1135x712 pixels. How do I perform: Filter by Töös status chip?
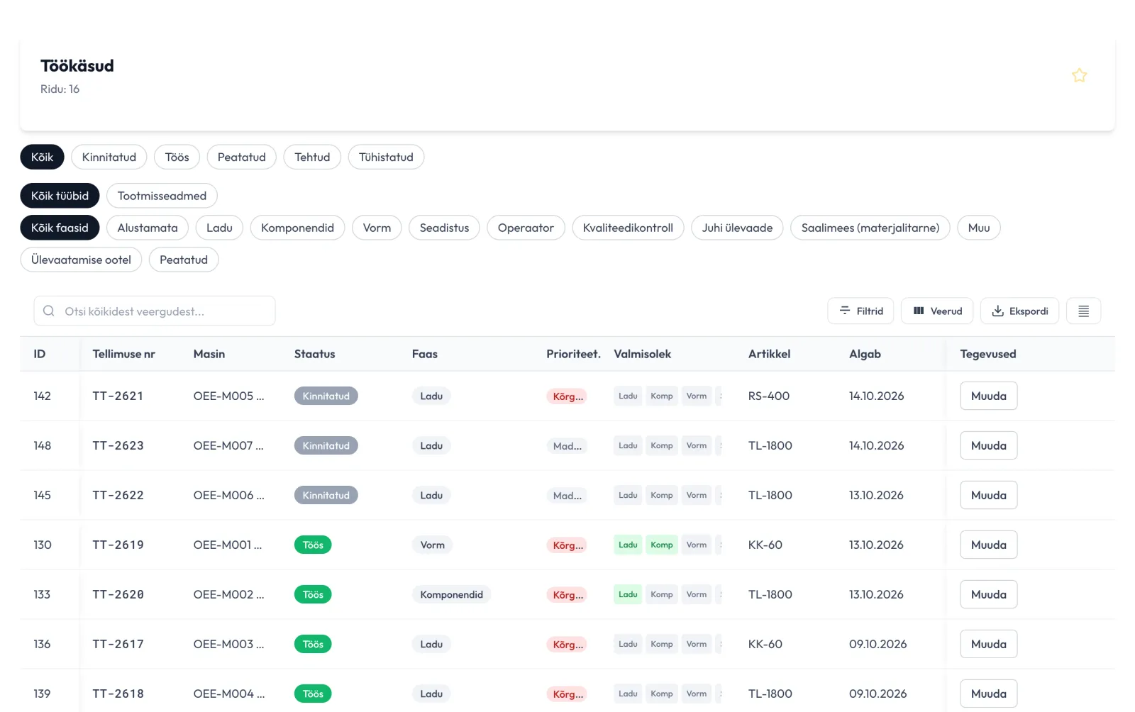177,157
